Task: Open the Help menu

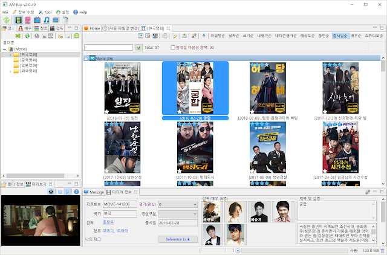Action: 80,12
